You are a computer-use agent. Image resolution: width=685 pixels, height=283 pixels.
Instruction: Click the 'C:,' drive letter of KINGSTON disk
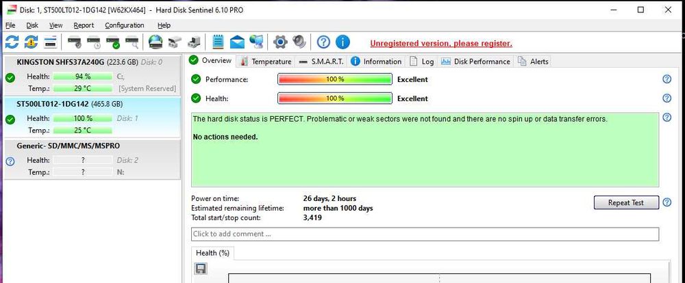point(121,77)
